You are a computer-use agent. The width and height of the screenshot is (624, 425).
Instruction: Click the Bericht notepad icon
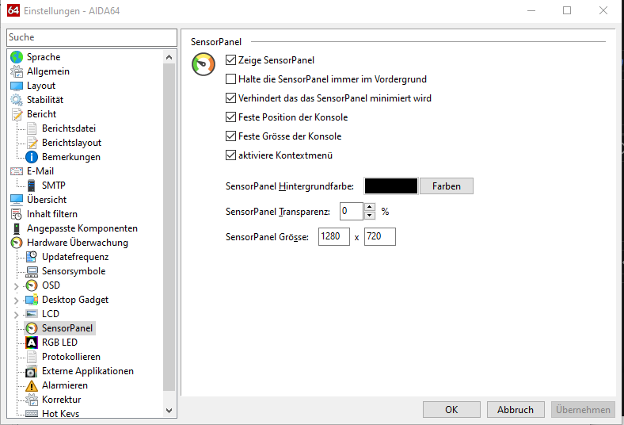pos(17,114)
